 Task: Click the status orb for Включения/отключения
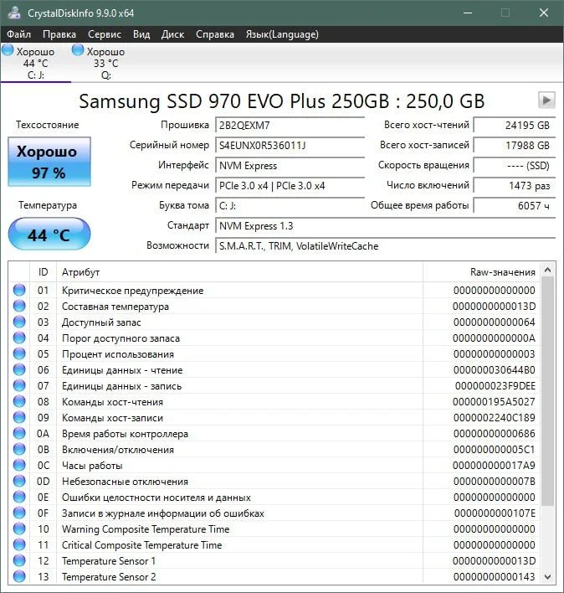[19, 449]
